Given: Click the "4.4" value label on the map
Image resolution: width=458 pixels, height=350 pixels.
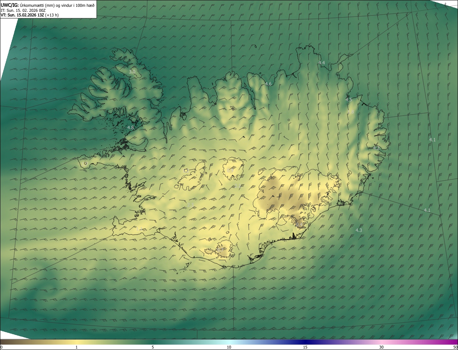Looking at the screenshot, I should point(322,63).
